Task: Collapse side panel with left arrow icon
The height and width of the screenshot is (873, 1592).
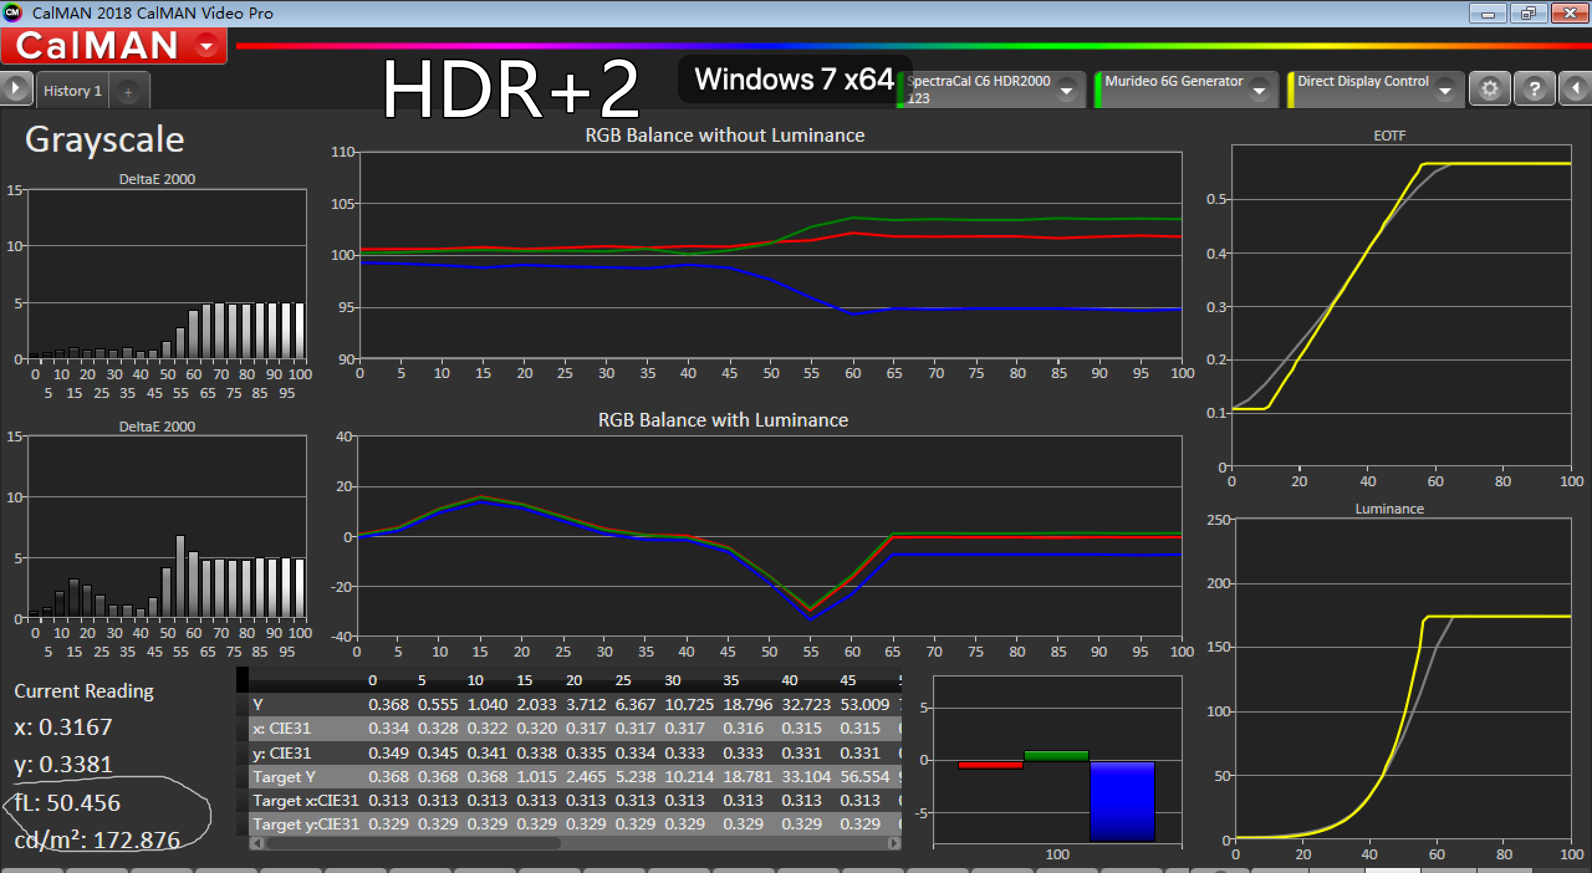Action: 1575,89
